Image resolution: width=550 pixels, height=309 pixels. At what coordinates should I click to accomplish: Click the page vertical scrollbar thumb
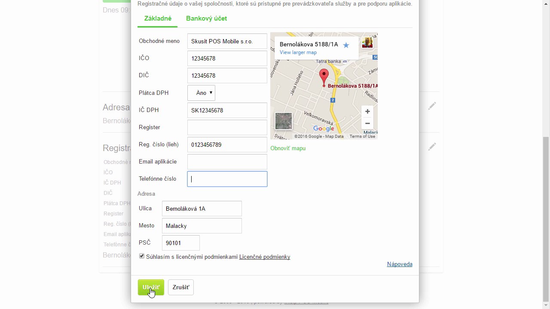click(x=546, y=220)
